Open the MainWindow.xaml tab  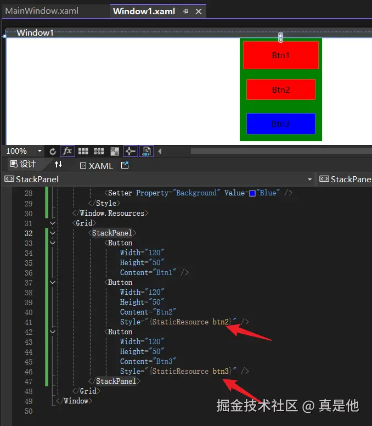pyautogui.click(x=42, y=11)
